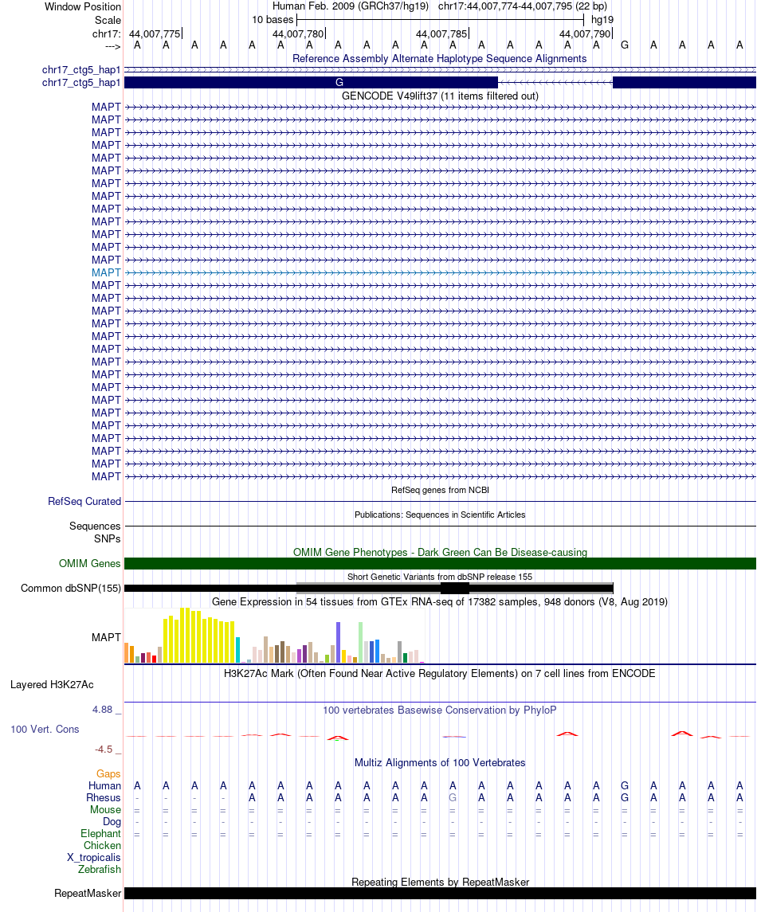Click the light green bar in GTEx chart
Viewport: 757px width, 912px height.
click(x=361, y=643)
